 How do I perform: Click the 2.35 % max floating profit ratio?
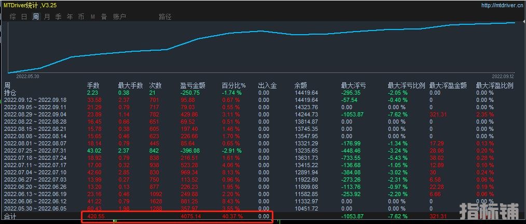pyautogui.click(x=485, y=114)
